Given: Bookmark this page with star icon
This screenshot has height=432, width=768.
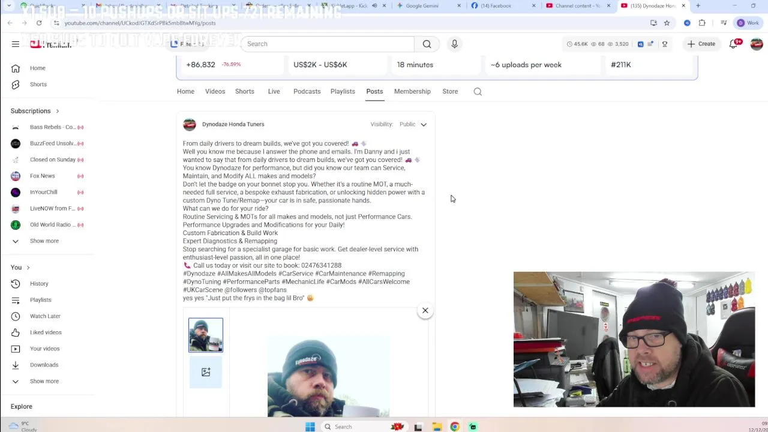Looking at the screenshot, I should 667,23.
